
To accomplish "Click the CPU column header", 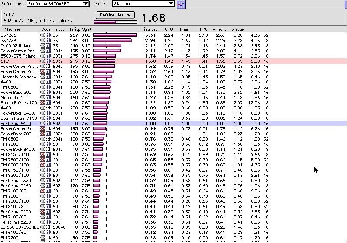I will point(169,29).
